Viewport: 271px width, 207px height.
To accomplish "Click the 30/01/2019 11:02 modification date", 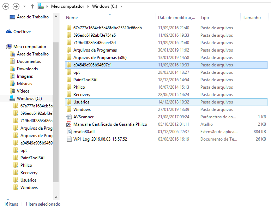I will [174, 50].
